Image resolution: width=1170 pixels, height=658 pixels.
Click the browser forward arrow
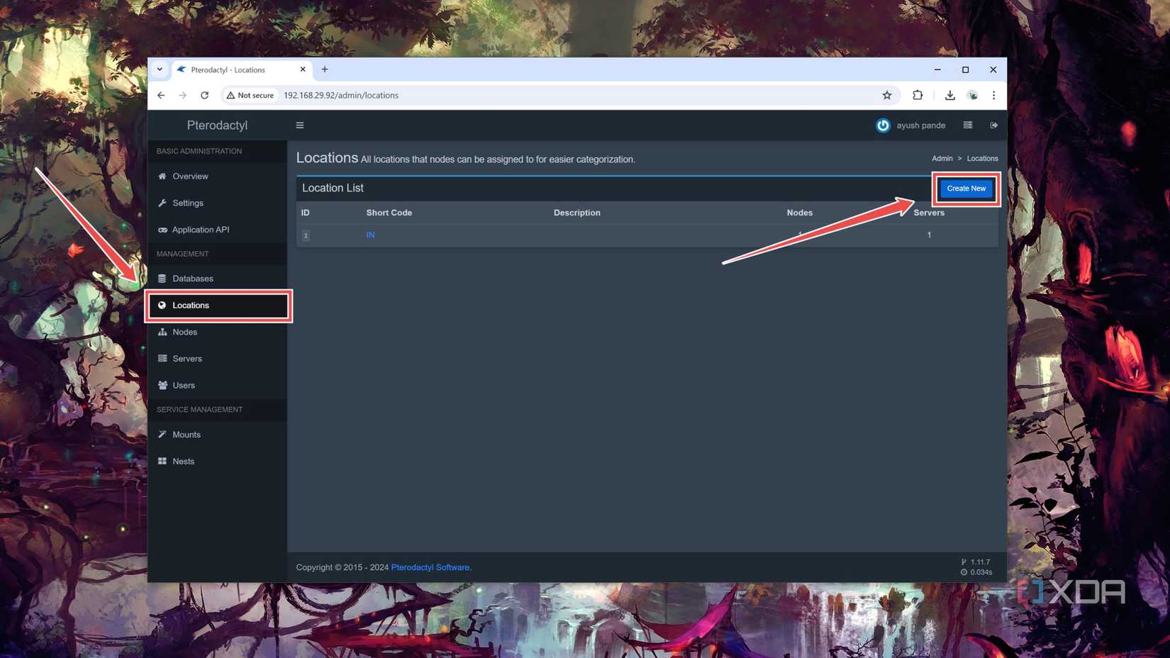(182, 95)
